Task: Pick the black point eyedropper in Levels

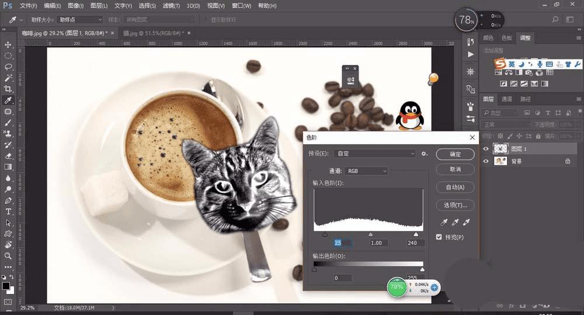Action: pyautogui.click(x=444, y=223)
